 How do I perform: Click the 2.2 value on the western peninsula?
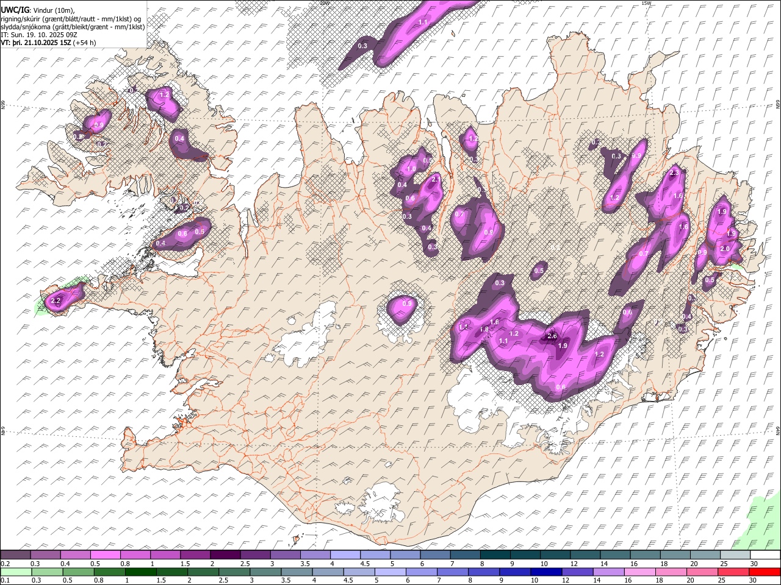56,301
